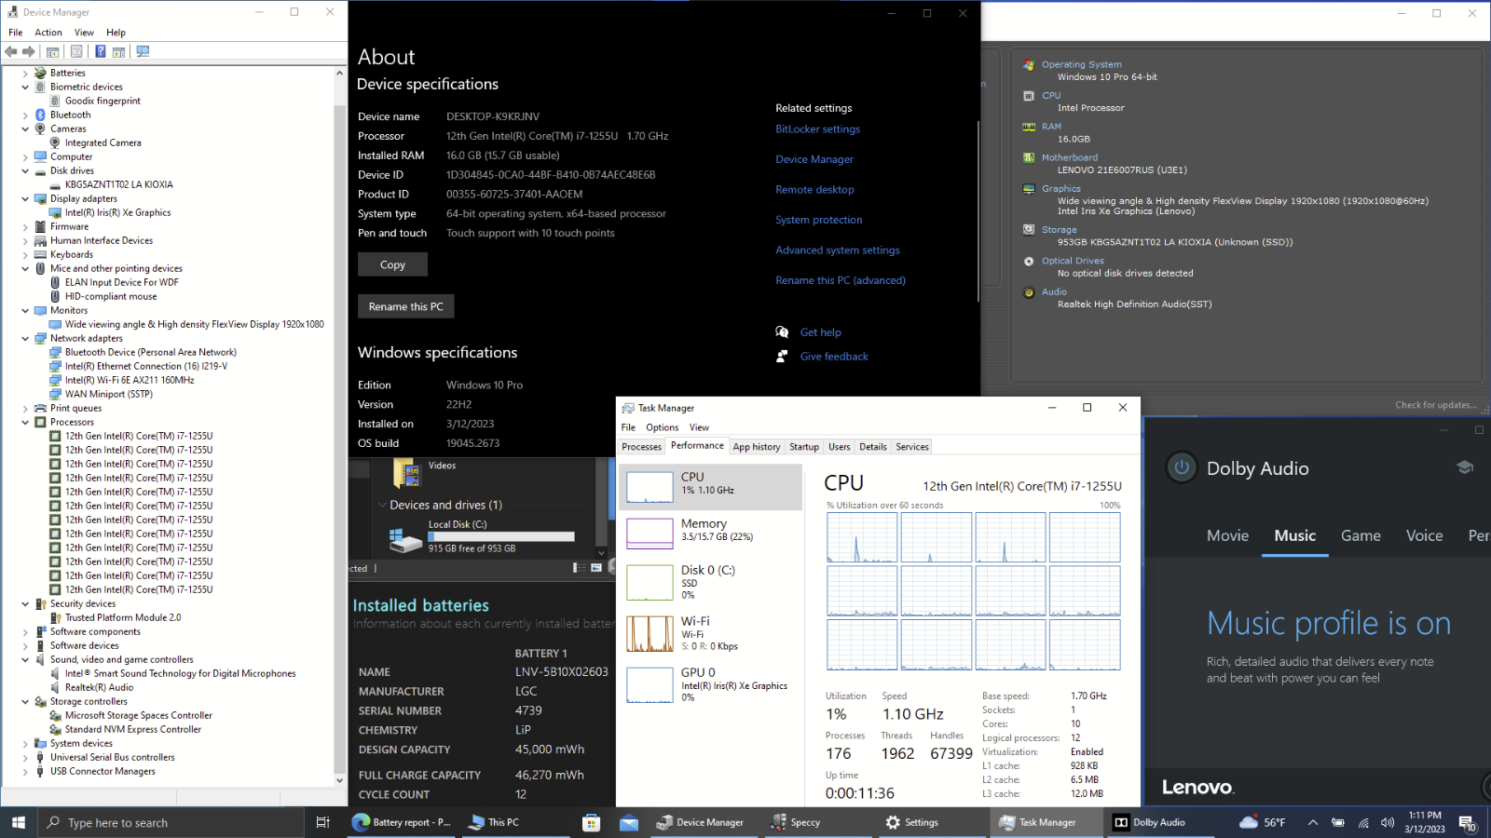
Task: Expand the Universal Serial Bus controllers node
Action: click(25, 757)
